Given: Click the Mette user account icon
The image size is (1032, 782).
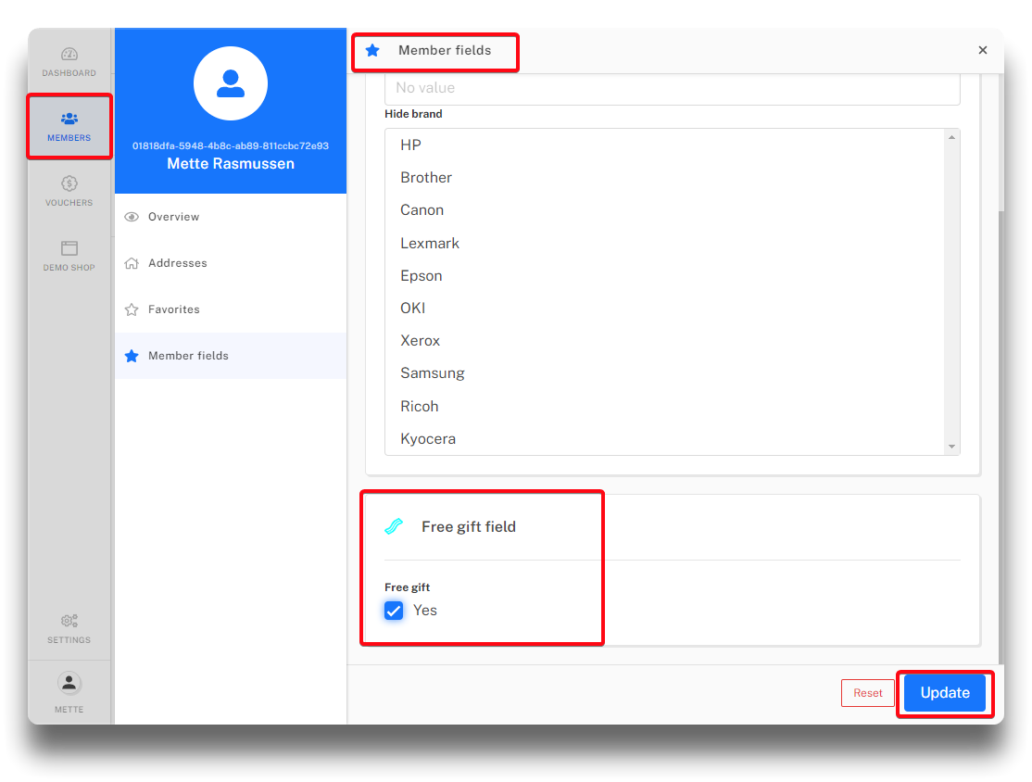Looking at the screenshot, I should point(69,684).
